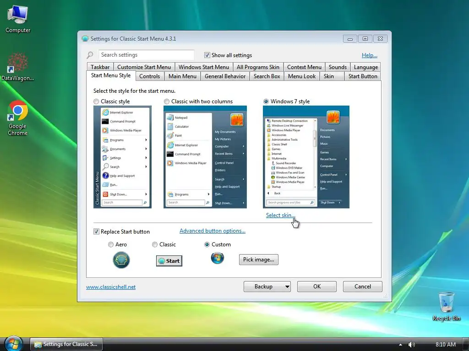
Task: Choose the Aero start button radio
Action: click(111, 245)
